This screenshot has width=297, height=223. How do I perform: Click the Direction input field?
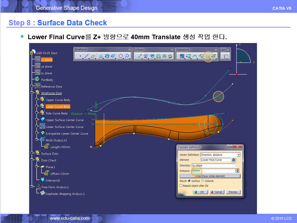[213, 165]
